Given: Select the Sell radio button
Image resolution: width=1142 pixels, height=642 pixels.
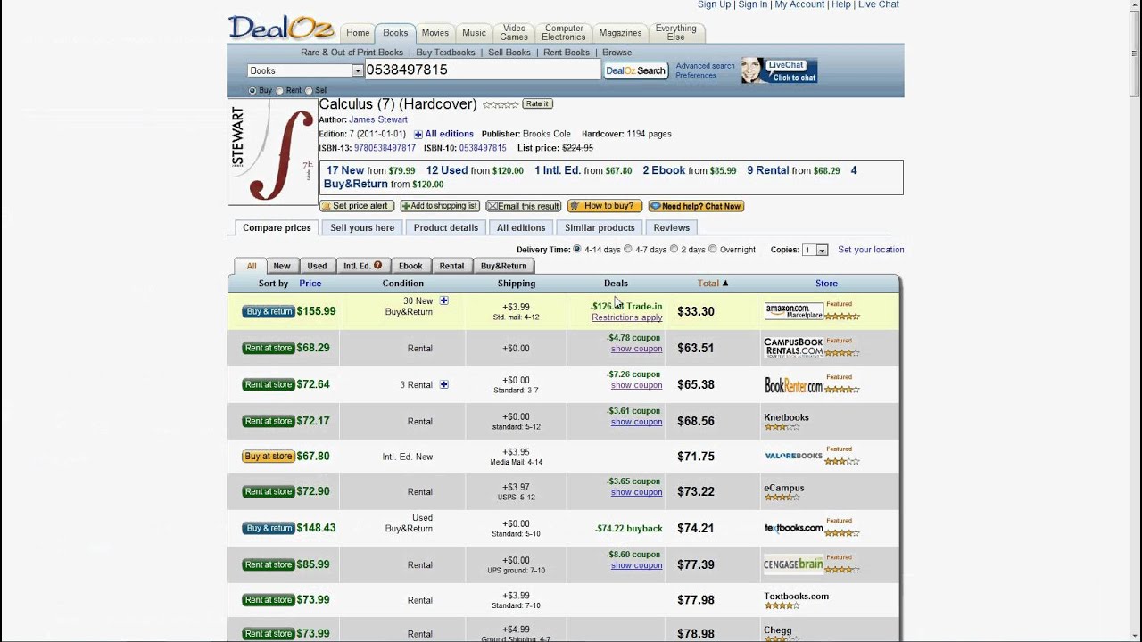Looking at the screenshot, I should click(309, 91).
